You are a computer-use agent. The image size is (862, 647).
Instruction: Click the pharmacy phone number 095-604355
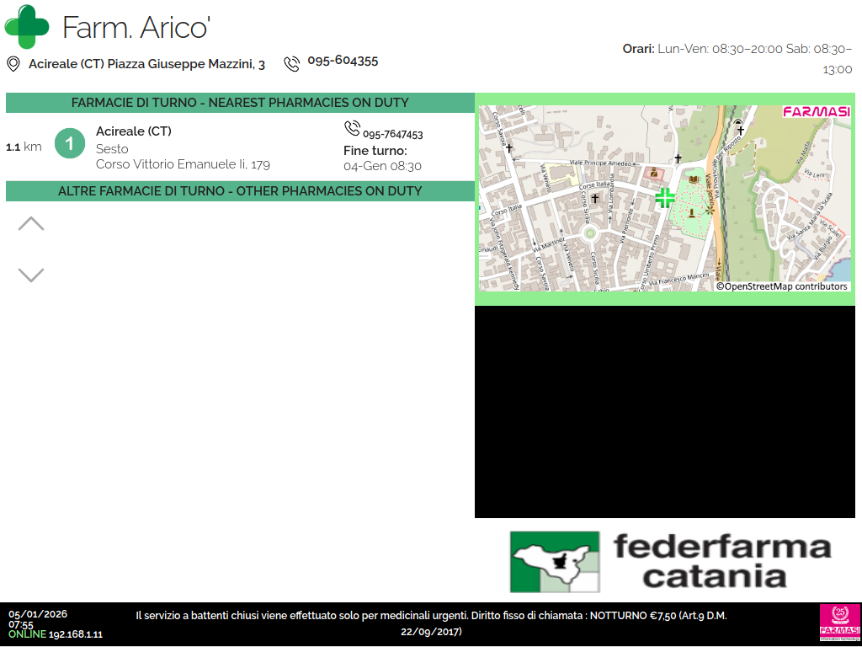click(343, 61)
